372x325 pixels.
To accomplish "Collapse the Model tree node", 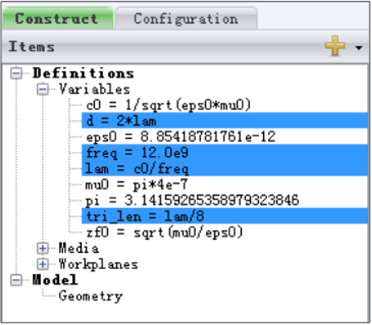I will (x=16, y=280).
